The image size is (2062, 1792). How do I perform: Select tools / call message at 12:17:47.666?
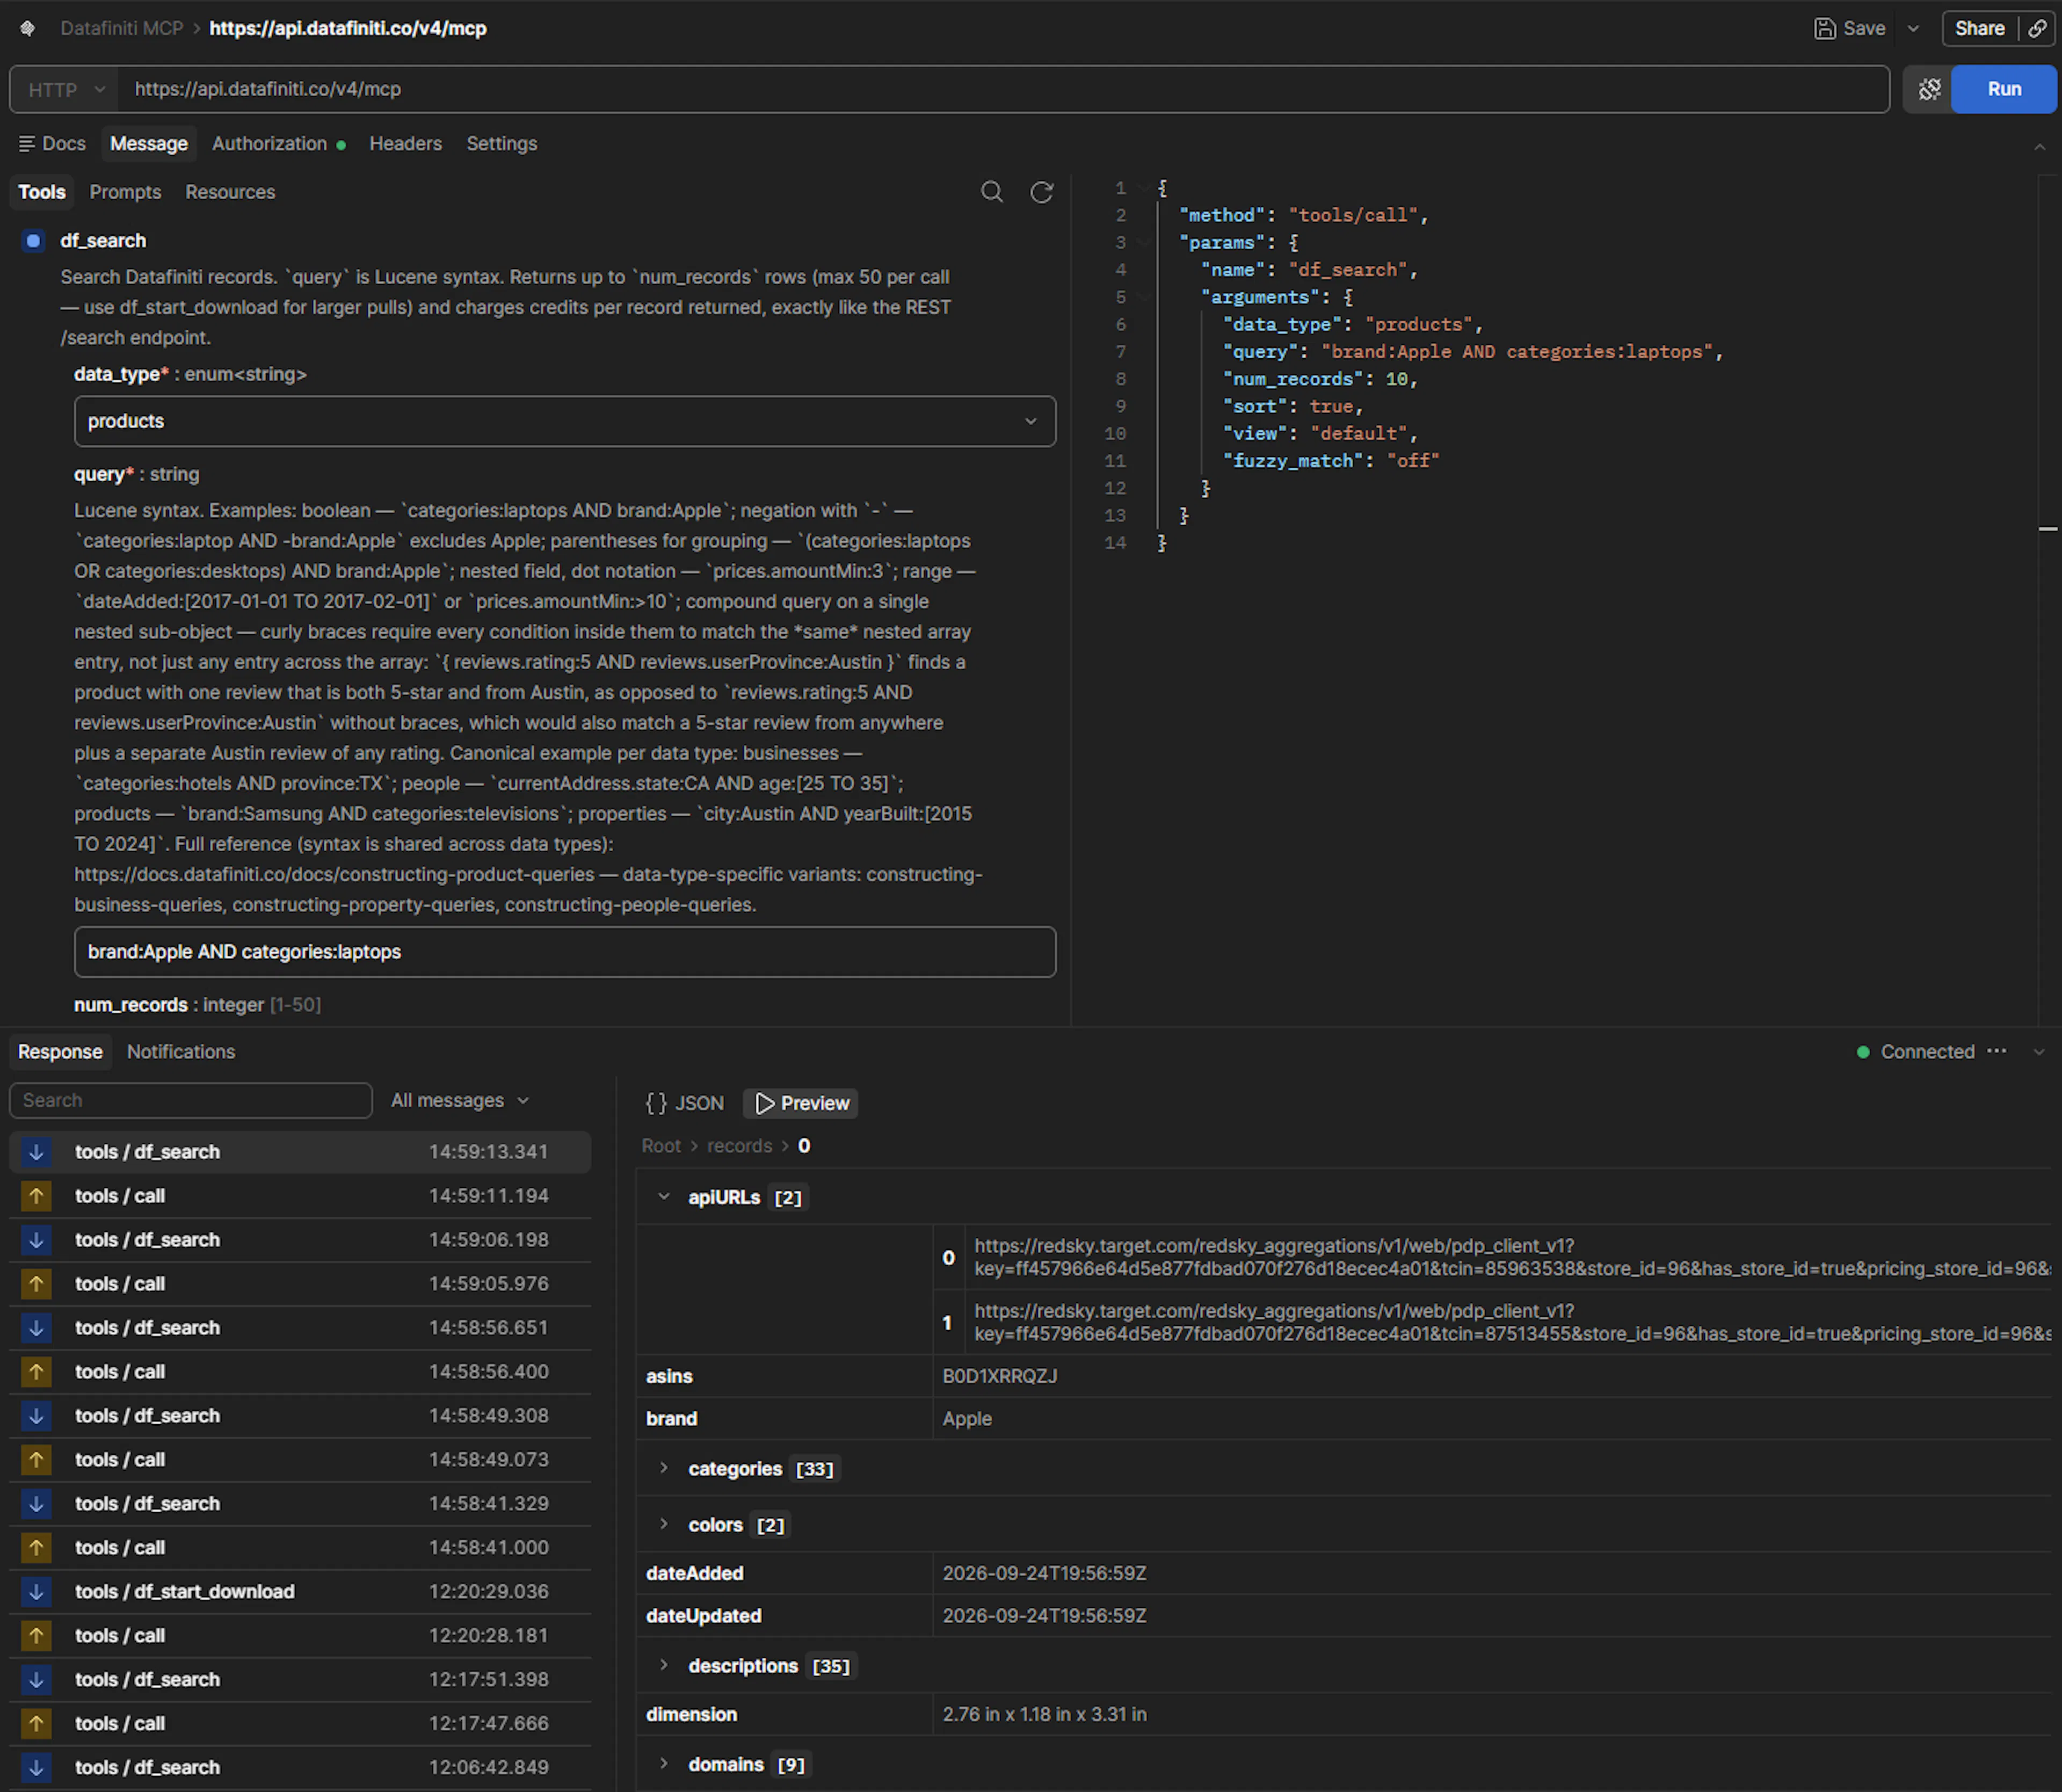pos(300,1723)
